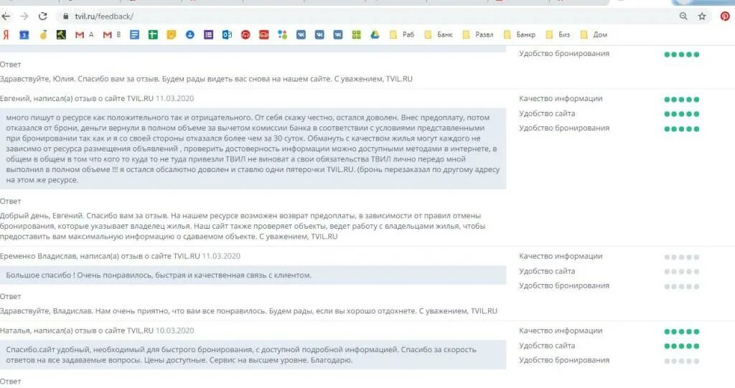Click Наталья's 'Удобство сайта' green dots

coord(682,346)
